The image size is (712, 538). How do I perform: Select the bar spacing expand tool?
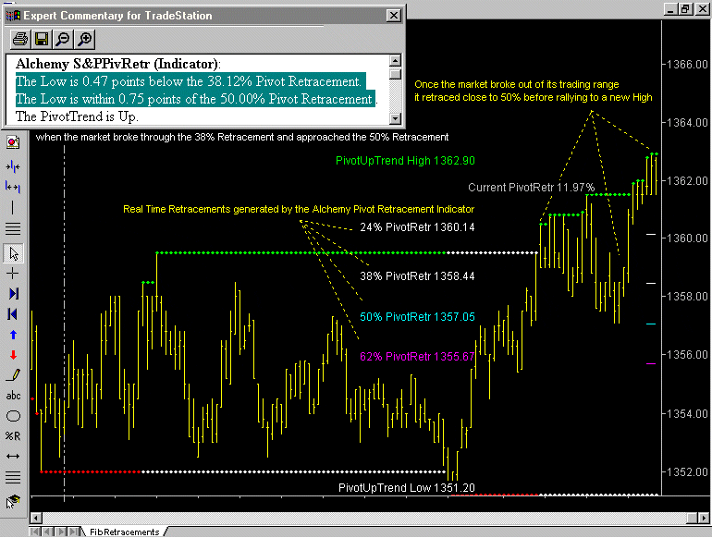coord(13,187)
